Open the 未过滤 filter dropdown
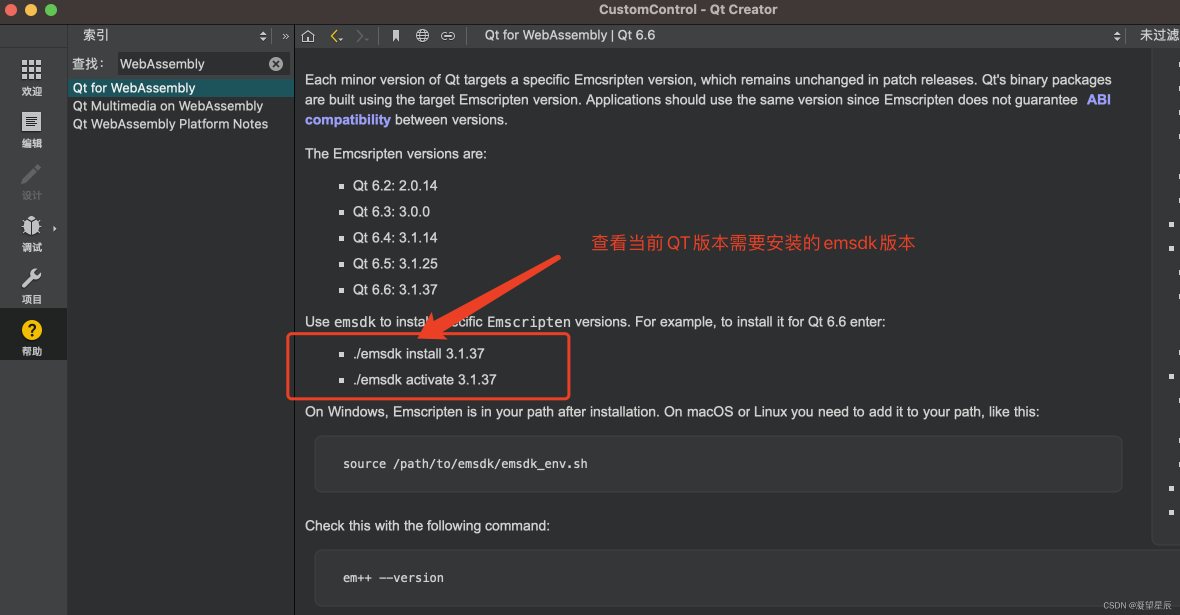 [x=1158, y=35]
